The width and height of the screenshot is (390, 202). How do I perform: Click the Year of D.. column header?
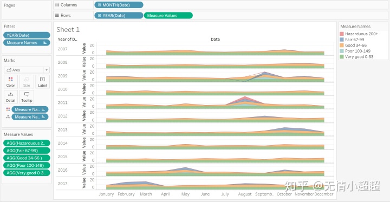click(68, 39)
